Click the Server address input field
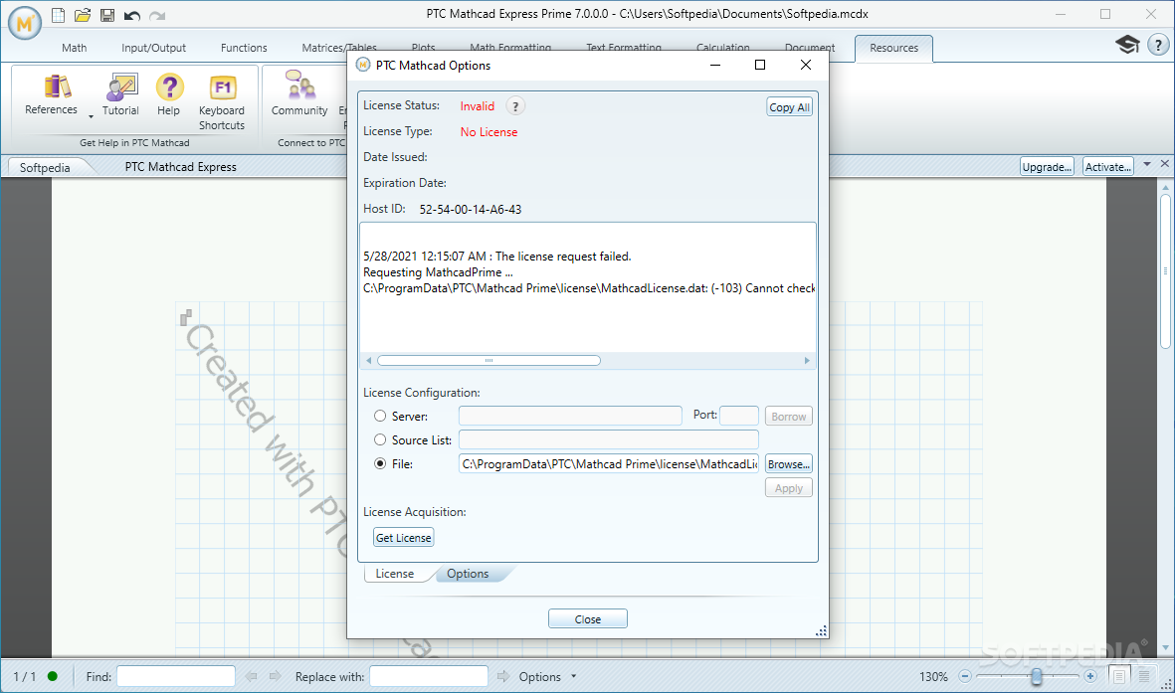This screenshot has height=693, width=1175. point(570,416)
